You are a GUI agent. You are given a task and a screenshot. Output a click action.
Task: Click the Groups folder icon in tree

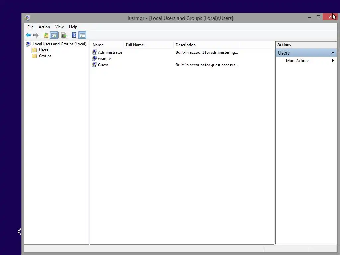[x=34, y=56]
